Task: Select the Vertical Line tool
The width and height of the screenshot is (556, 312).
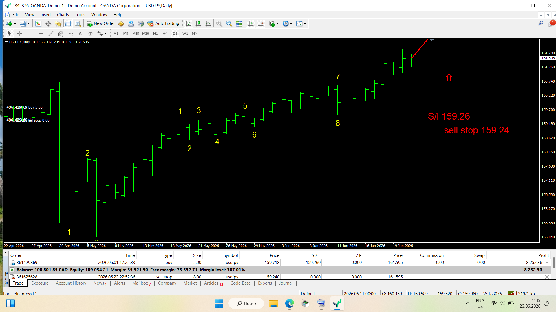Action: 31,34
